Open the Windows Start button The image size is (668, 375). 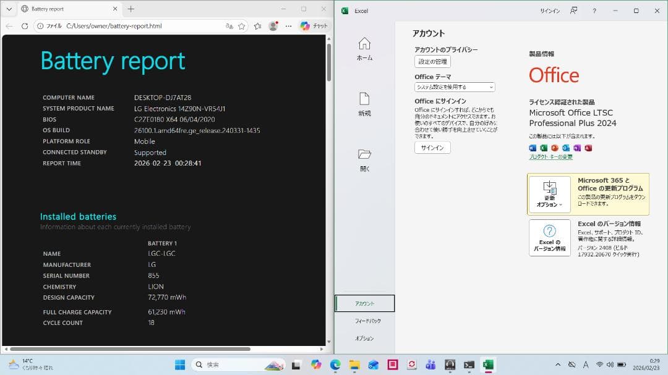[180, 364]
